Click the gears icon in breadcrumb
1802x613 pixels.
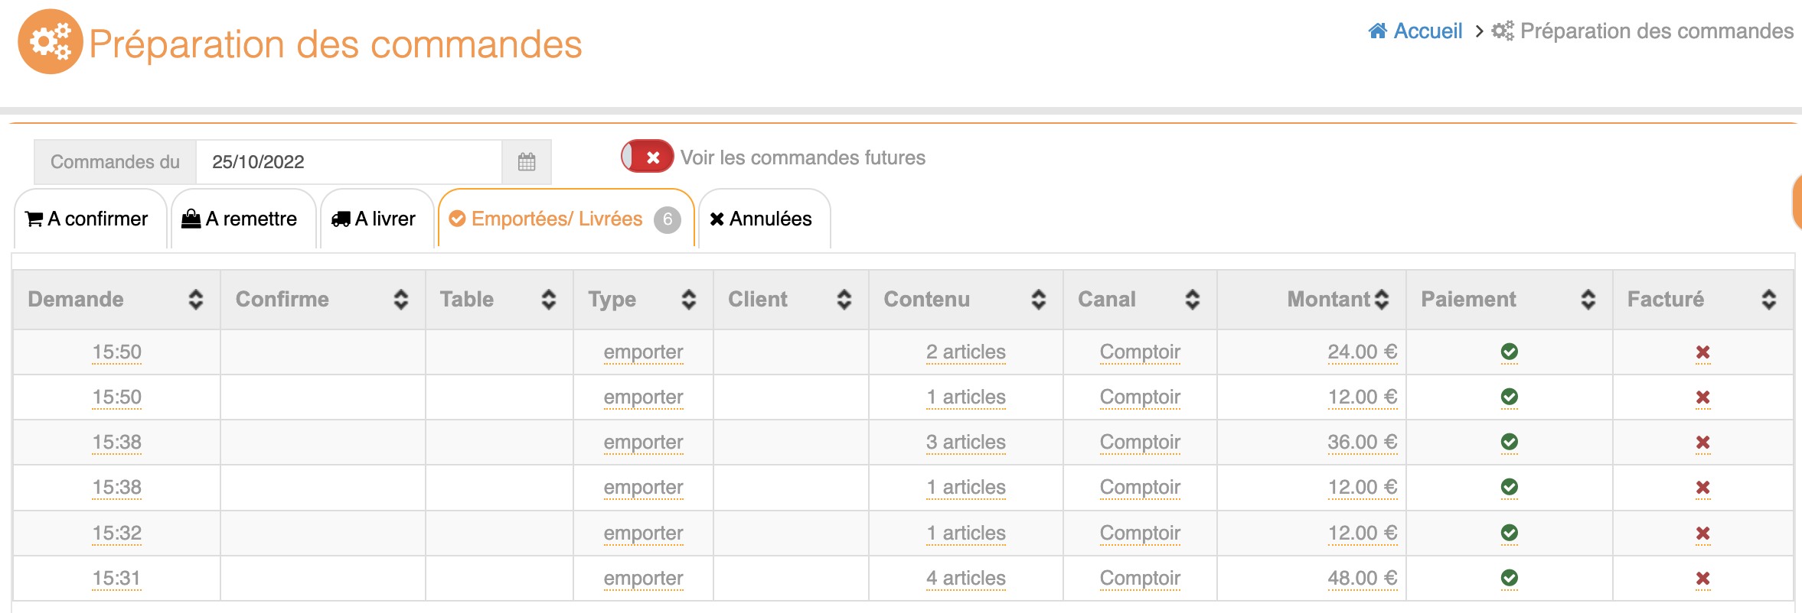1502,31
